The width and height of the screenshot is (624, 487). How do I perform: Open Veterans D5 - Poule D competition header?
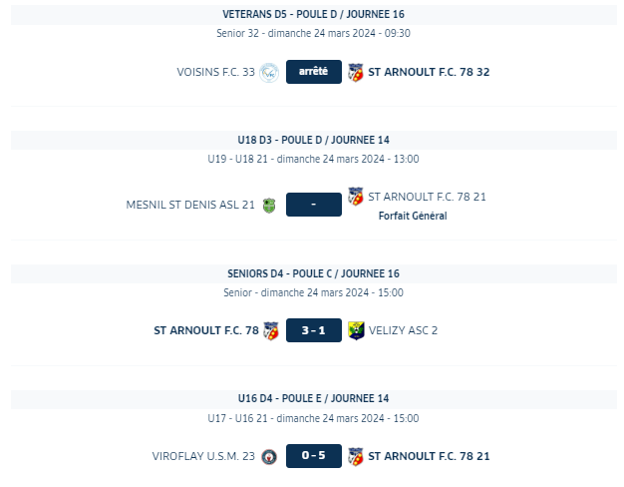(314, 14)
